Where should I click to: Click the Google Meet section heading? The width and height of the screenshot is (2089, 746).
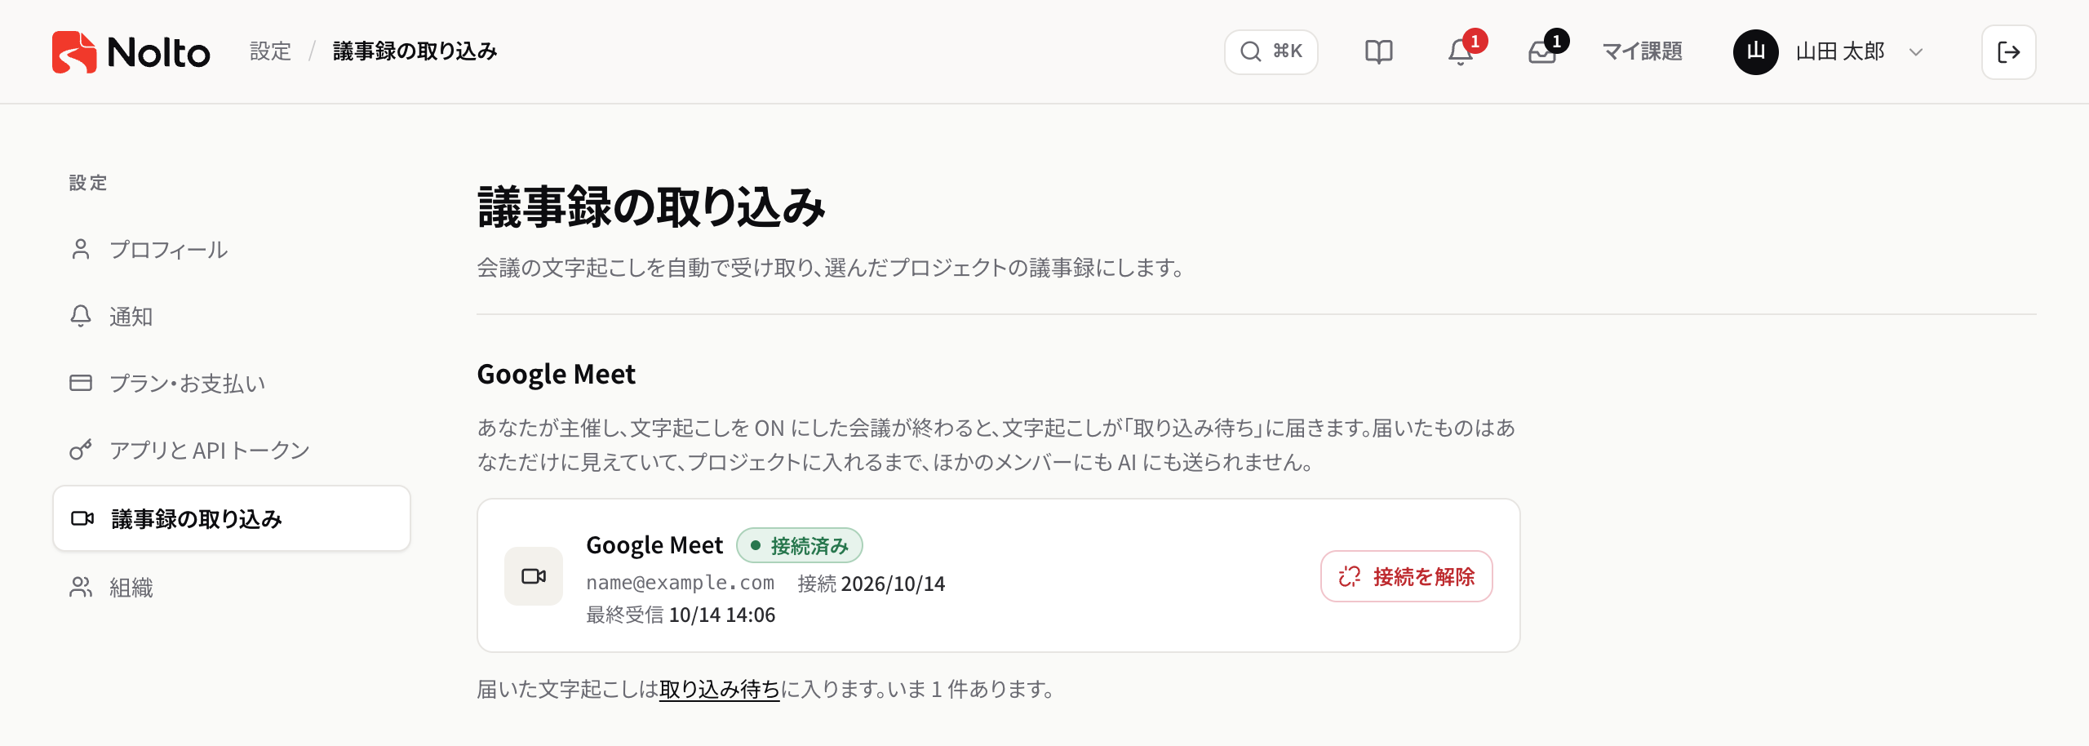click(556, 374)
